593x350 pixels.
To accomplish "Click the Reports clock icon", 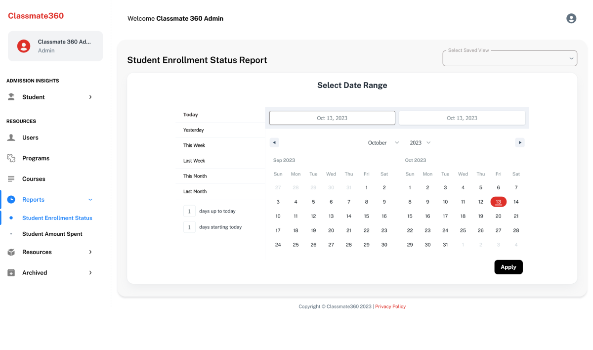I will point(11,200).
